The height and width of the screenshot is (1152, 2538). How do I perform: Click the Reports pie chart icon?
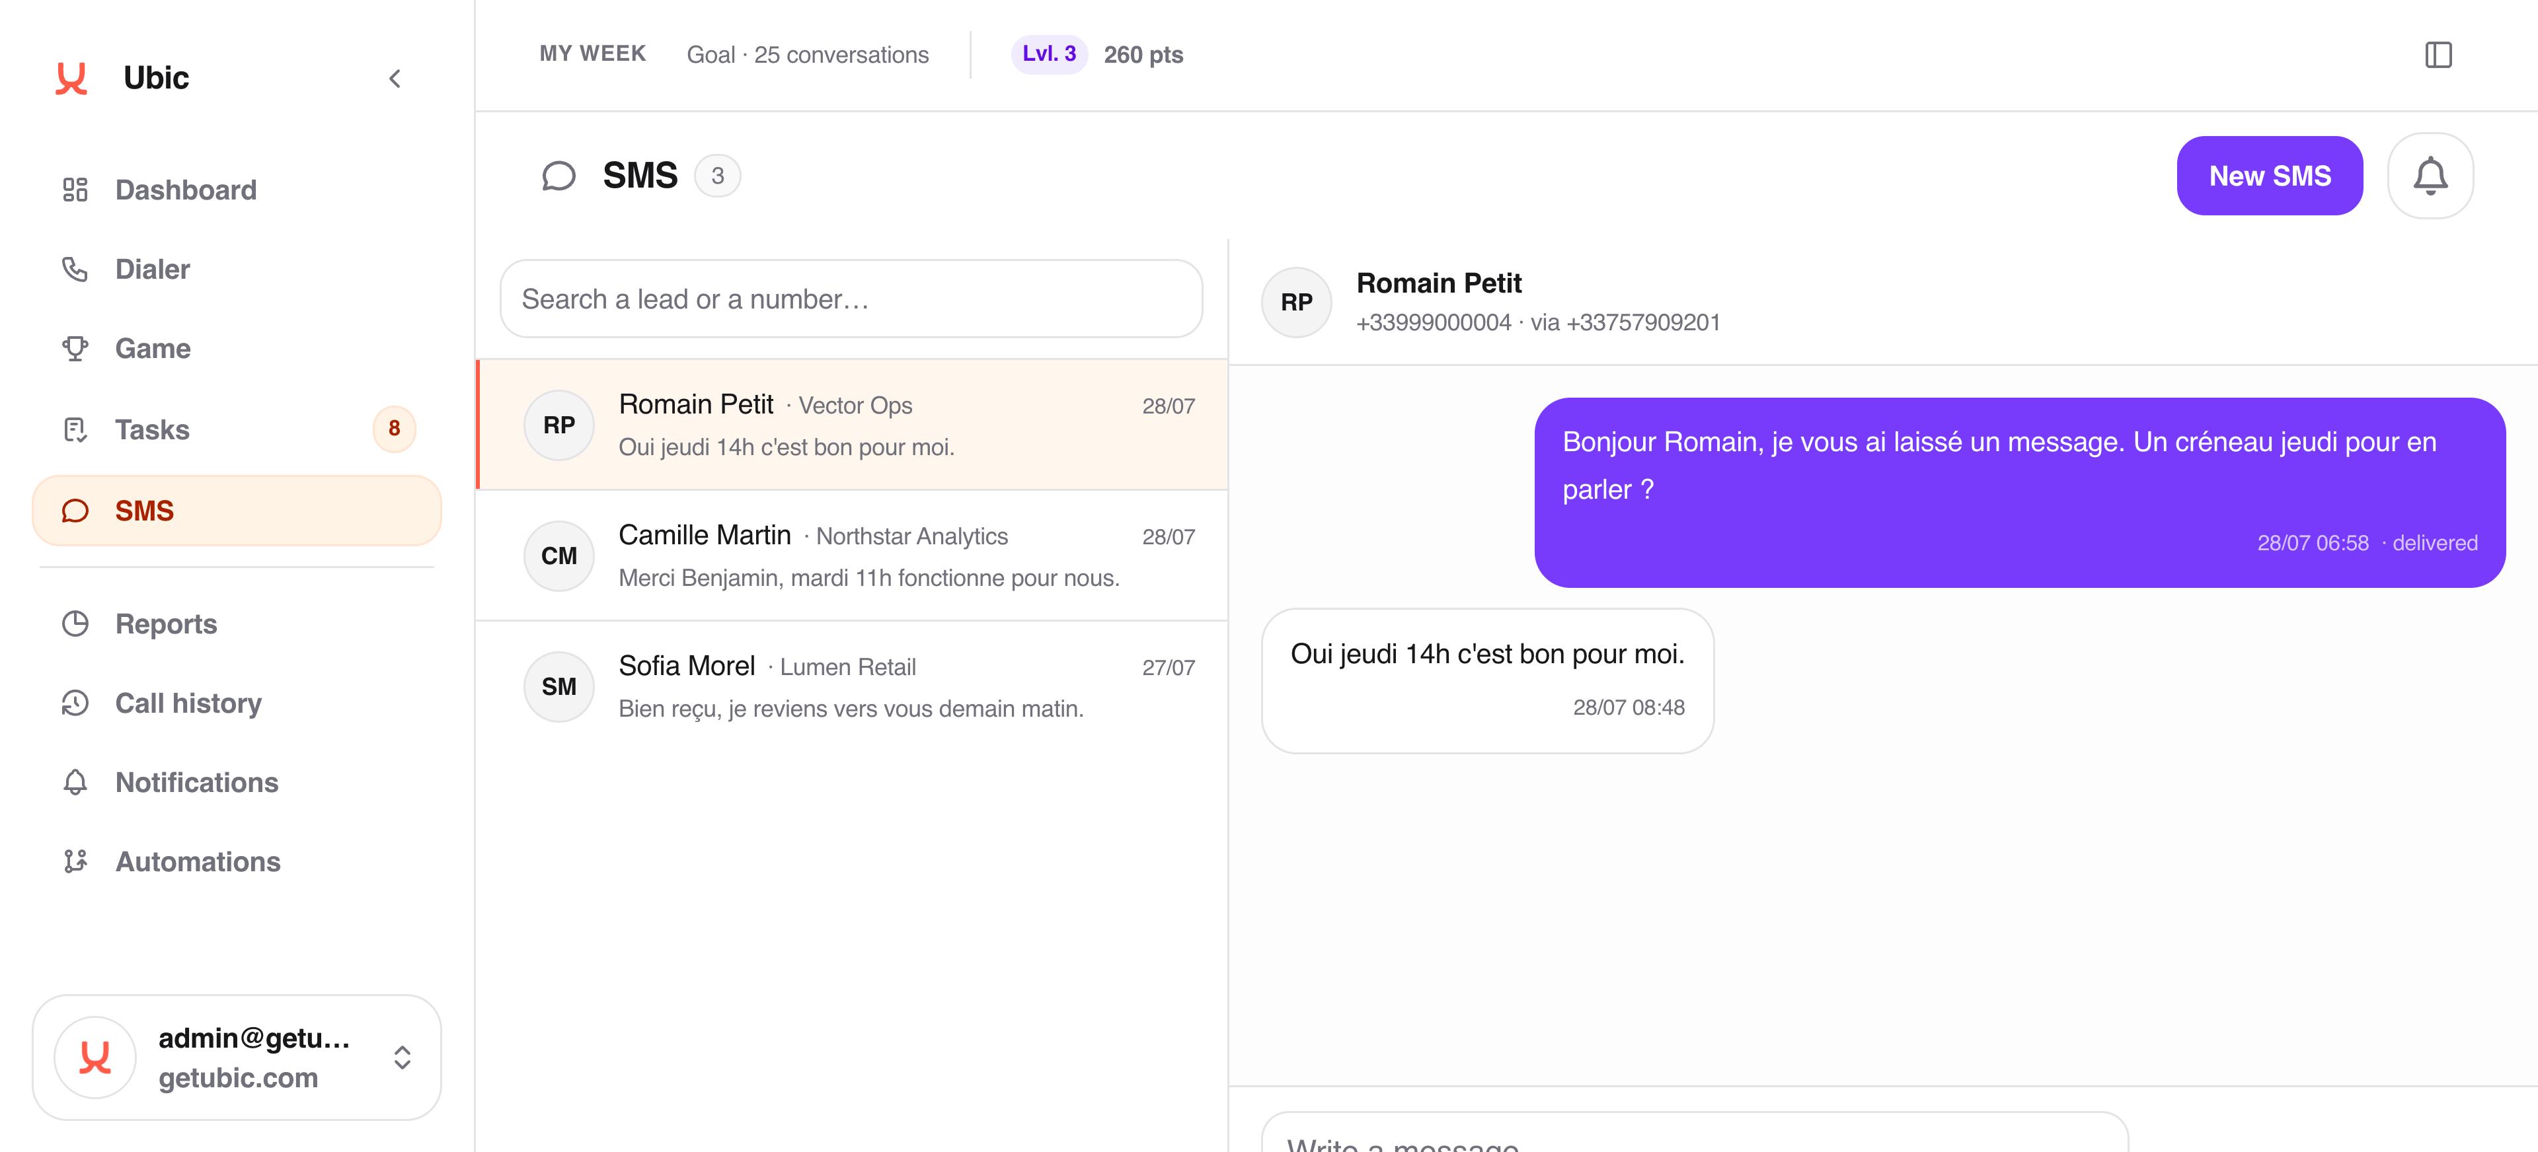click(75, 624)
